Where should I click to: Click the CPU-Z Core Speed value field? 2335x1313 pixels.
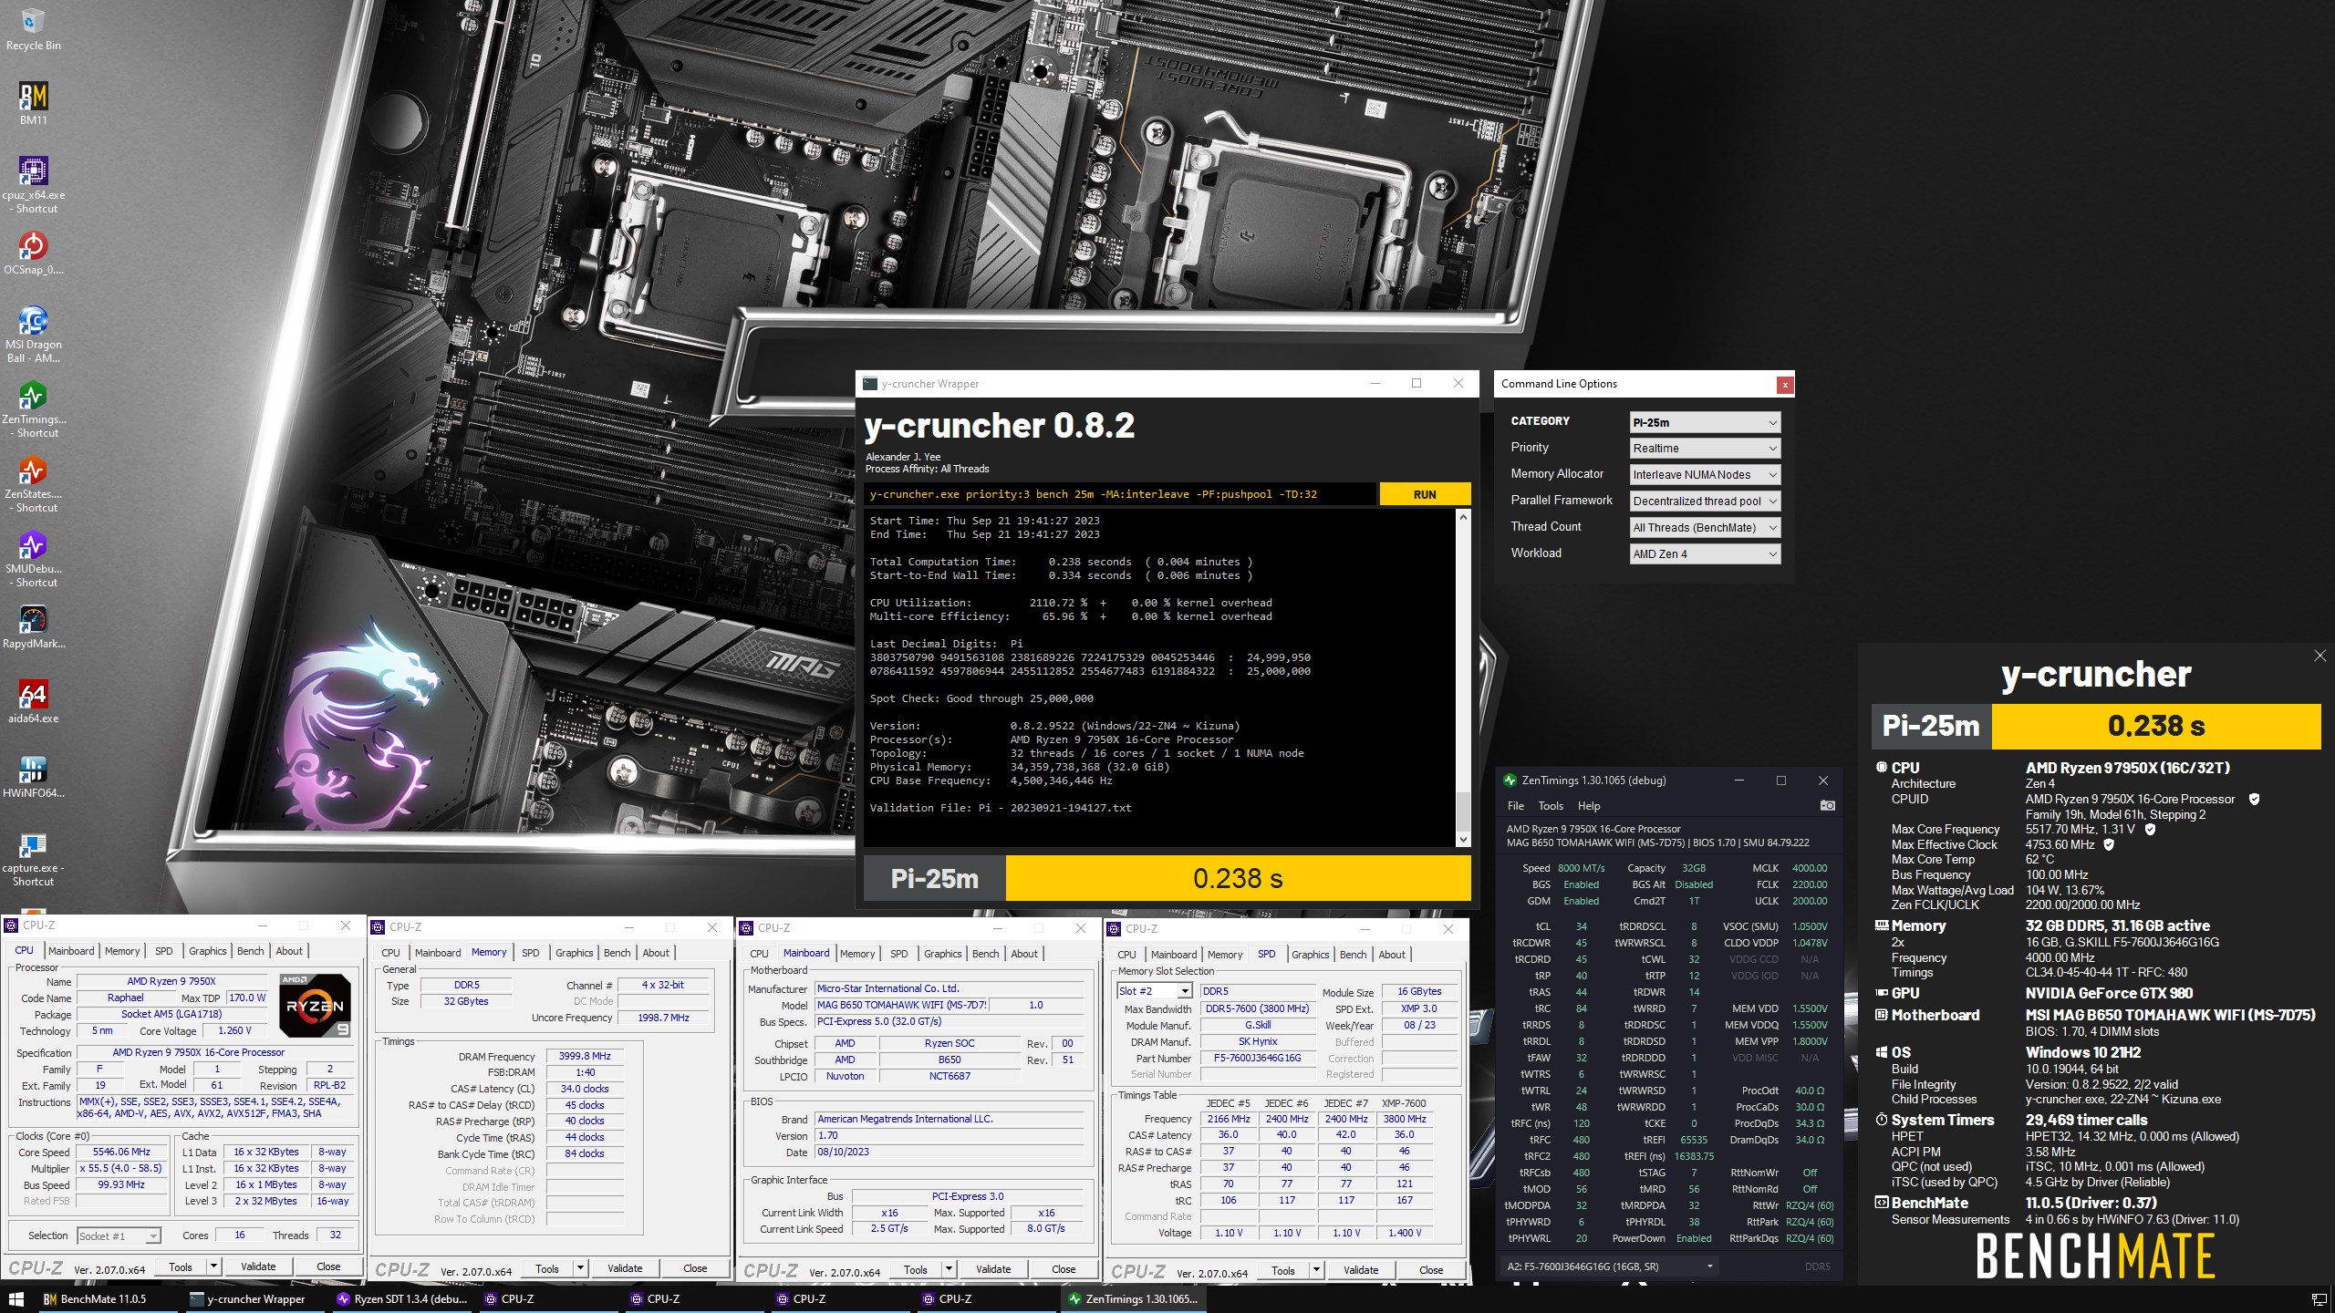(121, 1152)
